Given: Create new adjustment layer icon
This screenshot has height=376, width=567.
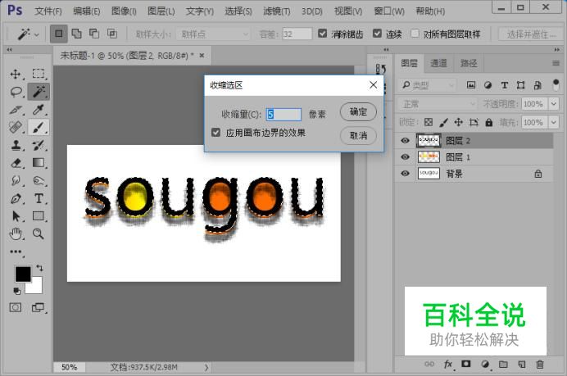Looking at the screenshot, I should pyautogui.click(x=485, y=364).
